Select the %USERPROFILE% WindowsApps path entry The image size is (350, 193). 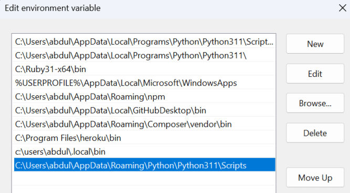click(144, 83)
